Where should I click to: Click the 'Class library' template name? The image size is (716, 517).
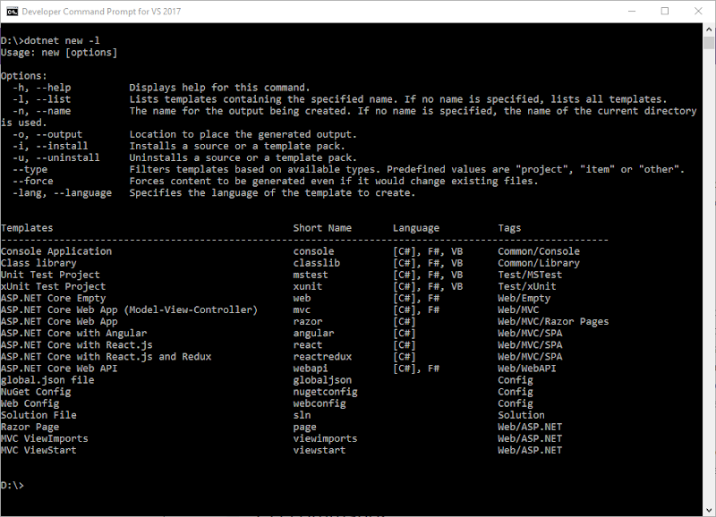click(x=38, y=263)
